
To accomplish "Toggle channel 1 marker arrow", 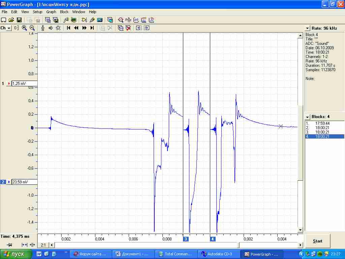I will point(9,84).
